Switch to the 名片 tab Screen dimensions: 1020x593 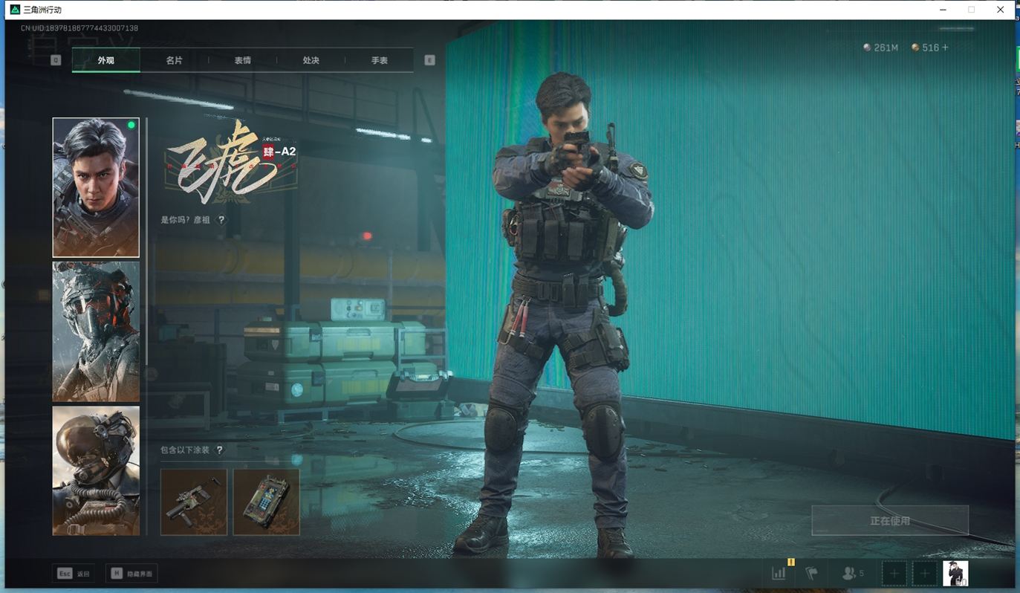pos(174,60)
